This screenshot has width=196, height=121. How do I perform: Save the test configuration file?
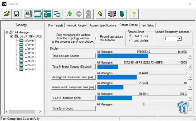click(x=16, y=14)
